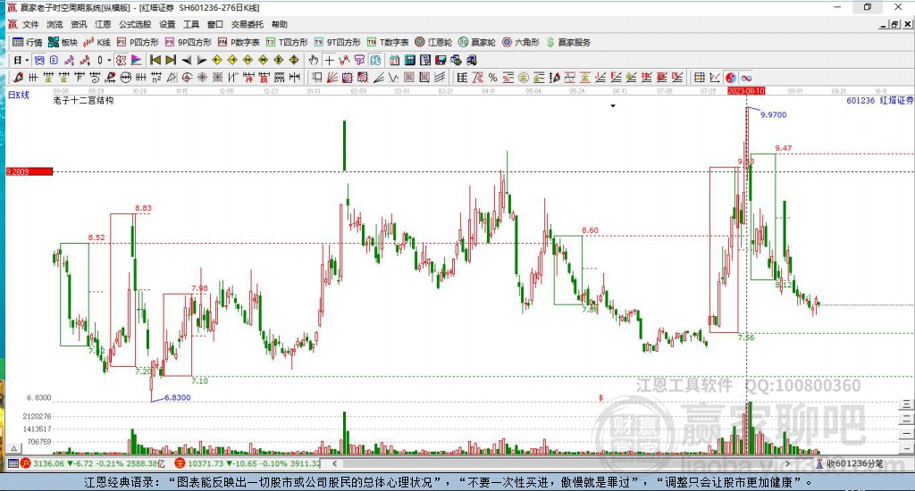The image size is (915, 491).
Task: Click the horizontal scrollbar left arrow
Action: coord(334,463)
